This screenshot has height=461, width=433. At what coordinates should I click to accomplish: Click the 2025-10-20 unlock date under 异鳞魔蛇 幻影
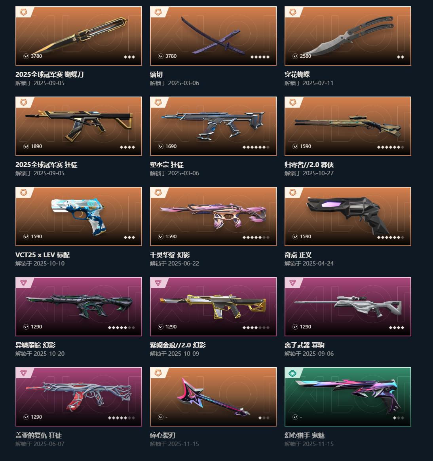[49, 354]
